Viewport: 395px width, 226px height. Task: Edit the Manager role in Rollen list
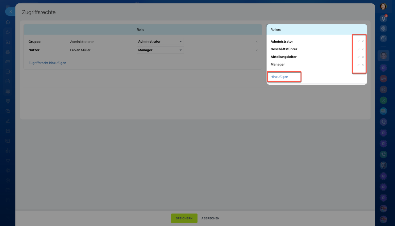point(358,65)
